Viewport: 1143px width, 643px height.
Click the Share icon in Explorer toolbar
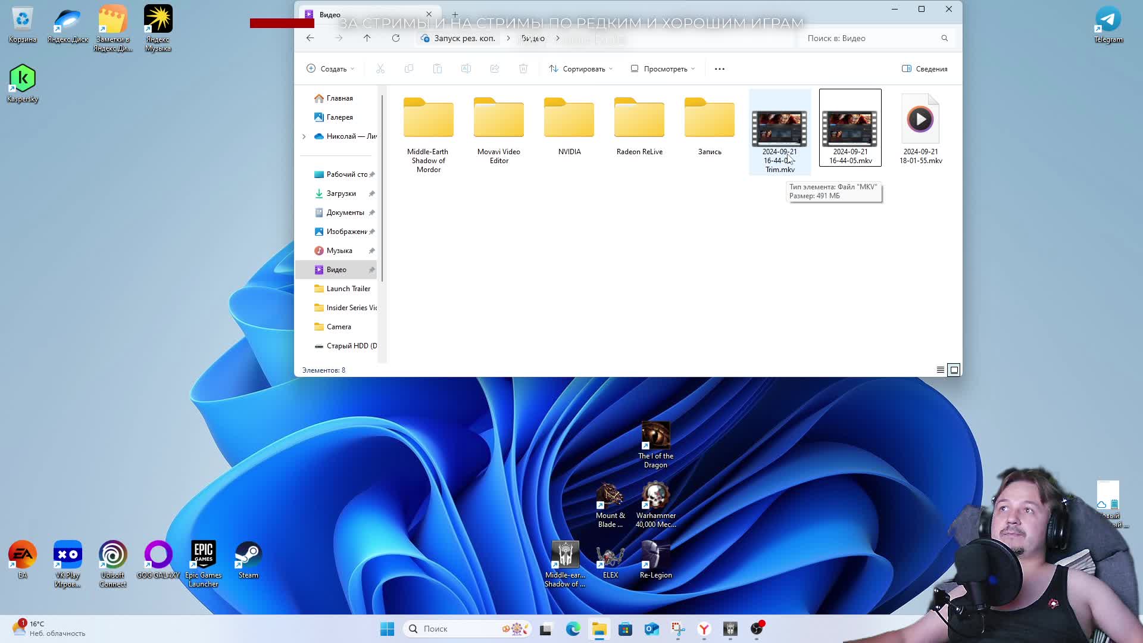click(495, 69)
